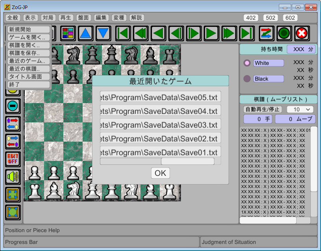
Task: Click the 自動再生/停止 button
Action: click(x=263, y=109)
